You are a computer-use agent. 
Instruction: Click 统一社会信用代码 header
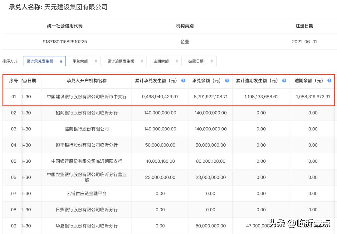[x=65, y=26]
